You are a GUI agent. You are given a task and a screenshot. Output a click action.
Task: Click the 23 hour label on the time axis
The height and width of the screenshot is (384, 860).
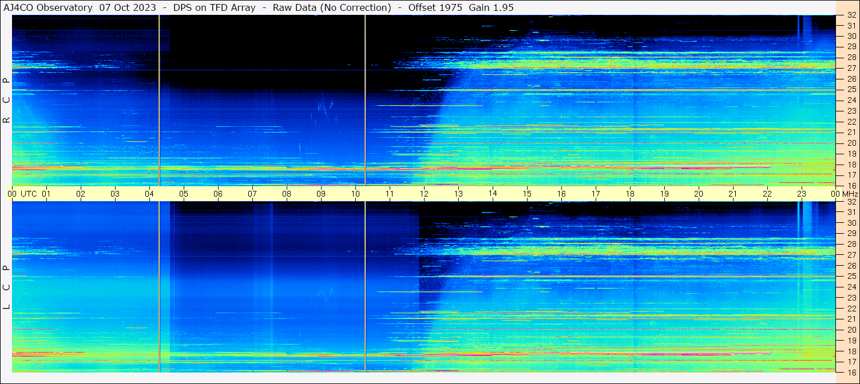(x=802, y=194)
